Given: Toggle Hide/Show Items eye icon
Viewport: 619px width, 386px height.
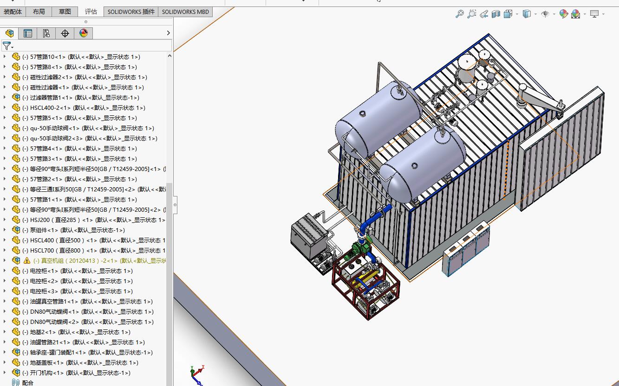Looking at the screenshot, I should (x=545, y=14).
